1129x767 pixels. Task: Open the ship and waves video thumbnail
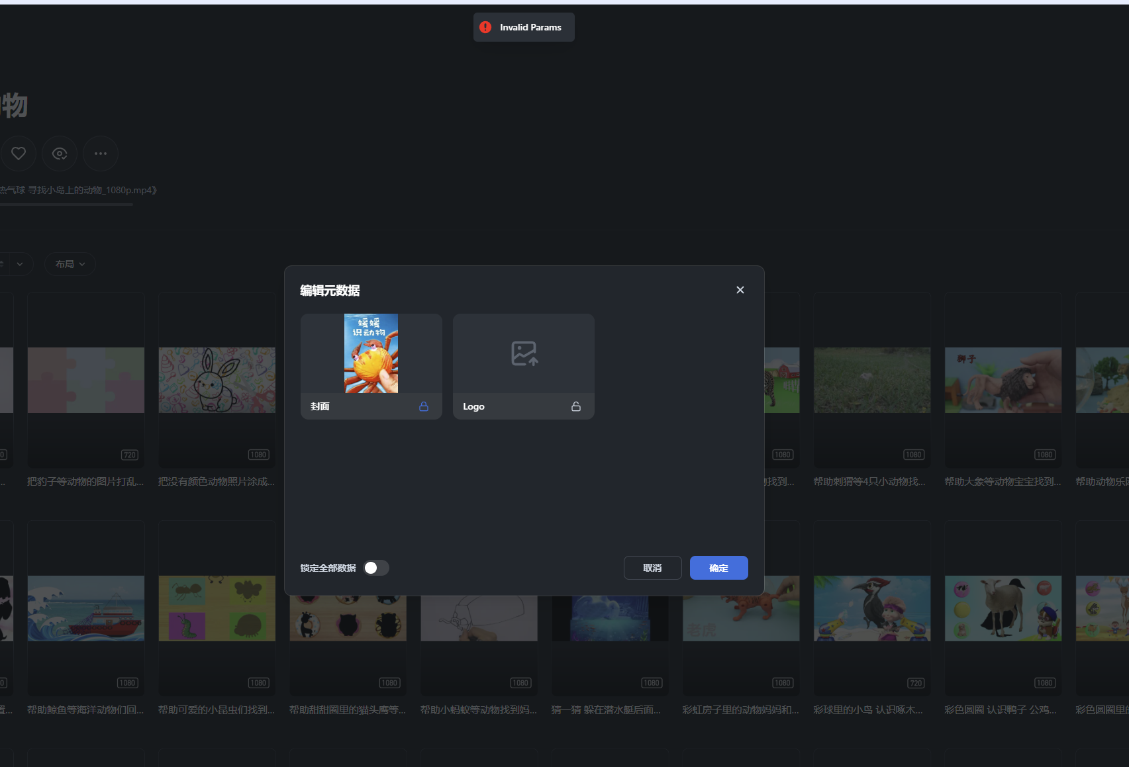click(x=86, y=608)
